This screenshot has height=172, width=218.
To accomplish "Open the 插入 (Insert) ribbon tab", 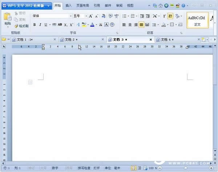I will [x=69, y=6].
